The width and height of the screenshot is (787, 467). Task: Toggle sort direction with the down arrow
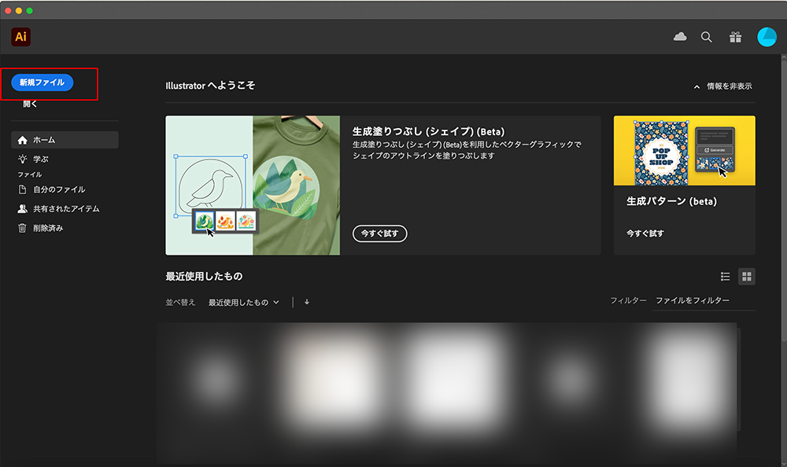307,302
